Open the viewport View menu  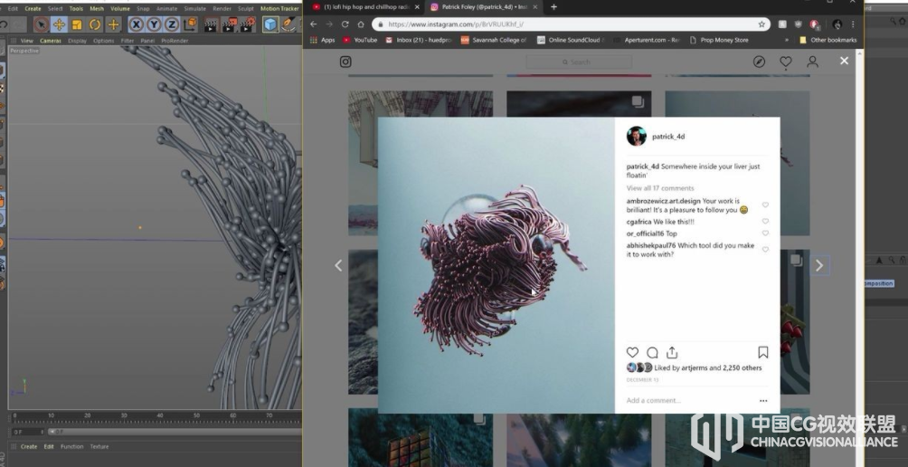tap(26, 41)
